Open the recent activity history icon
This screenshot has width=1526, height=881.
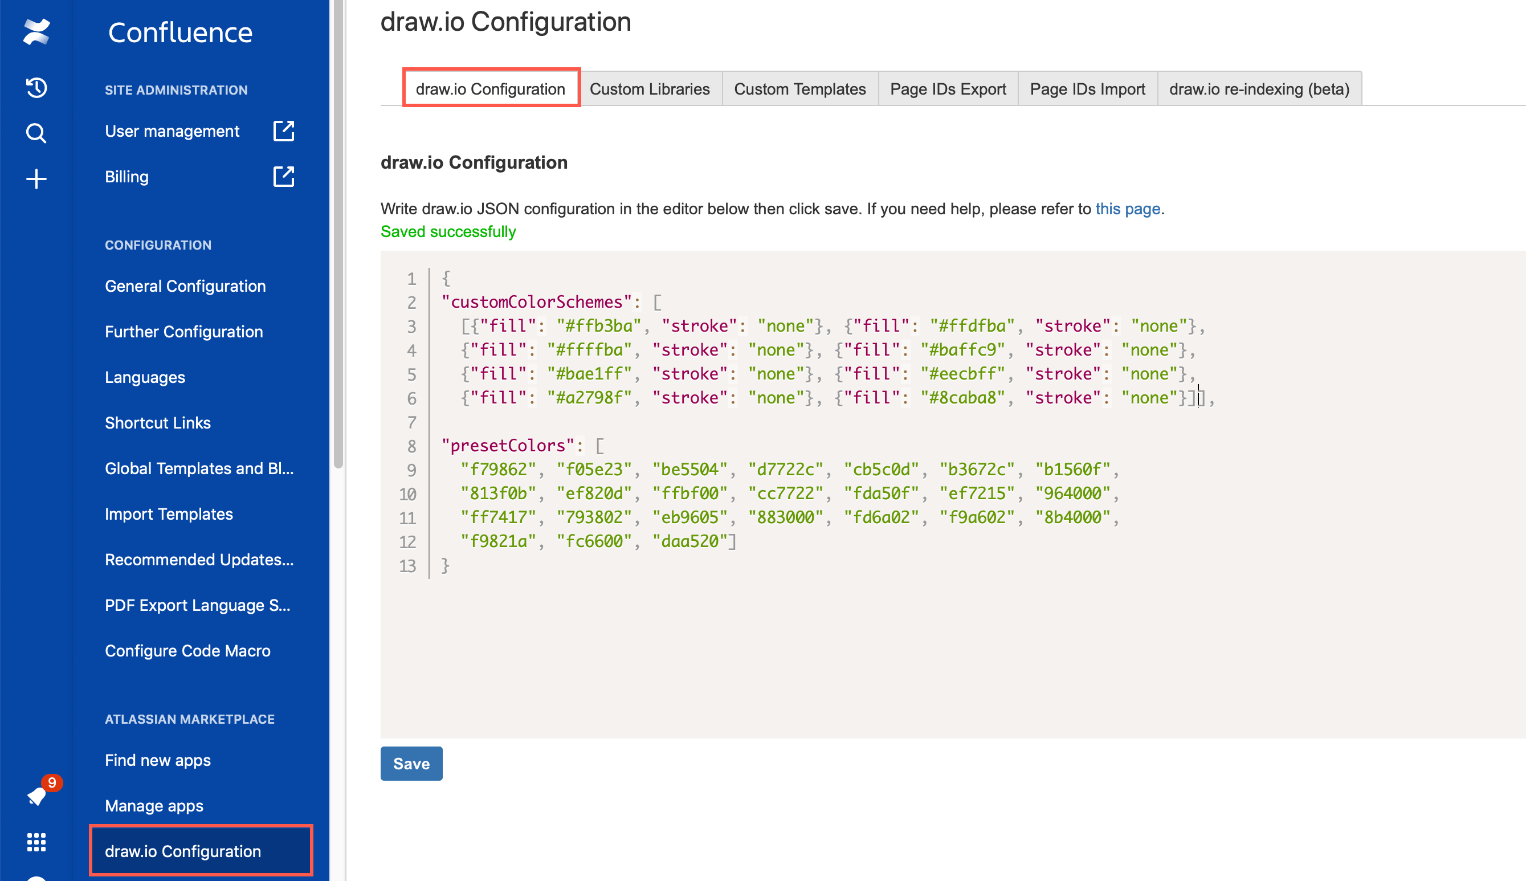(x=36, y=87)
